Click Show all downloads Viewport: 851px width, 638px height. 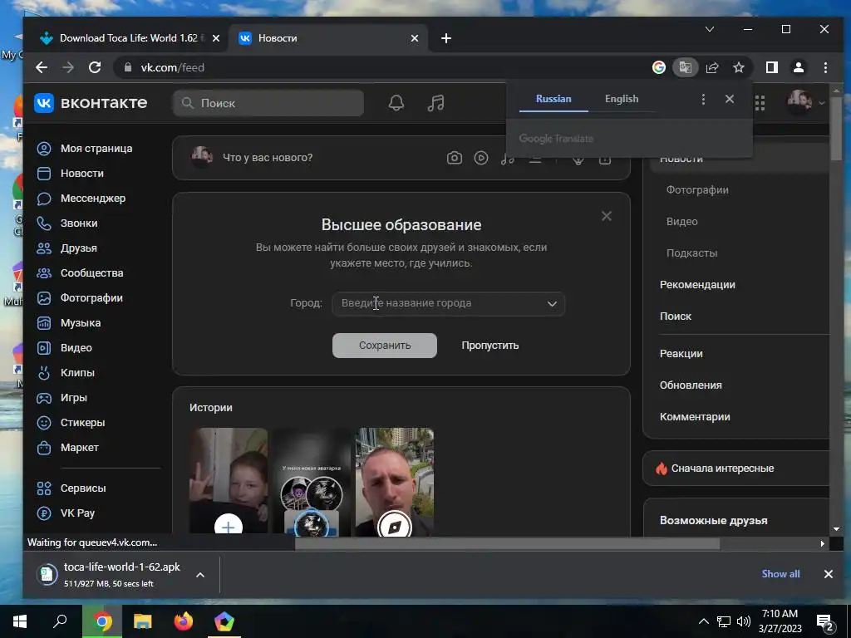coord(780,574)
